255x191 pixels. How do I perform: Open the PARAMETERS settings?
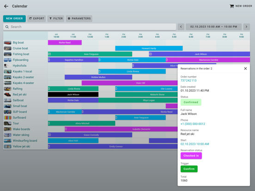coord(79,18)
